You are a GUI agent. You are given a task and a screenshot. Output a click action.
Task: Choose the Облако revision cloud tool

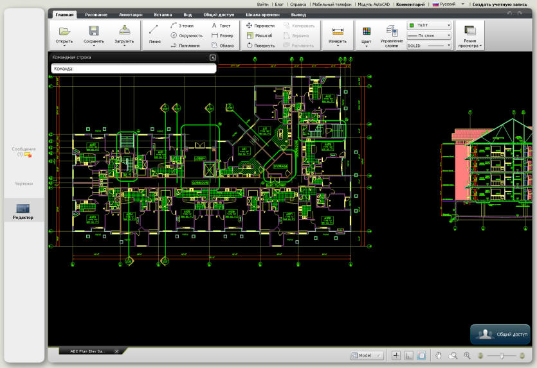point(223,46)
